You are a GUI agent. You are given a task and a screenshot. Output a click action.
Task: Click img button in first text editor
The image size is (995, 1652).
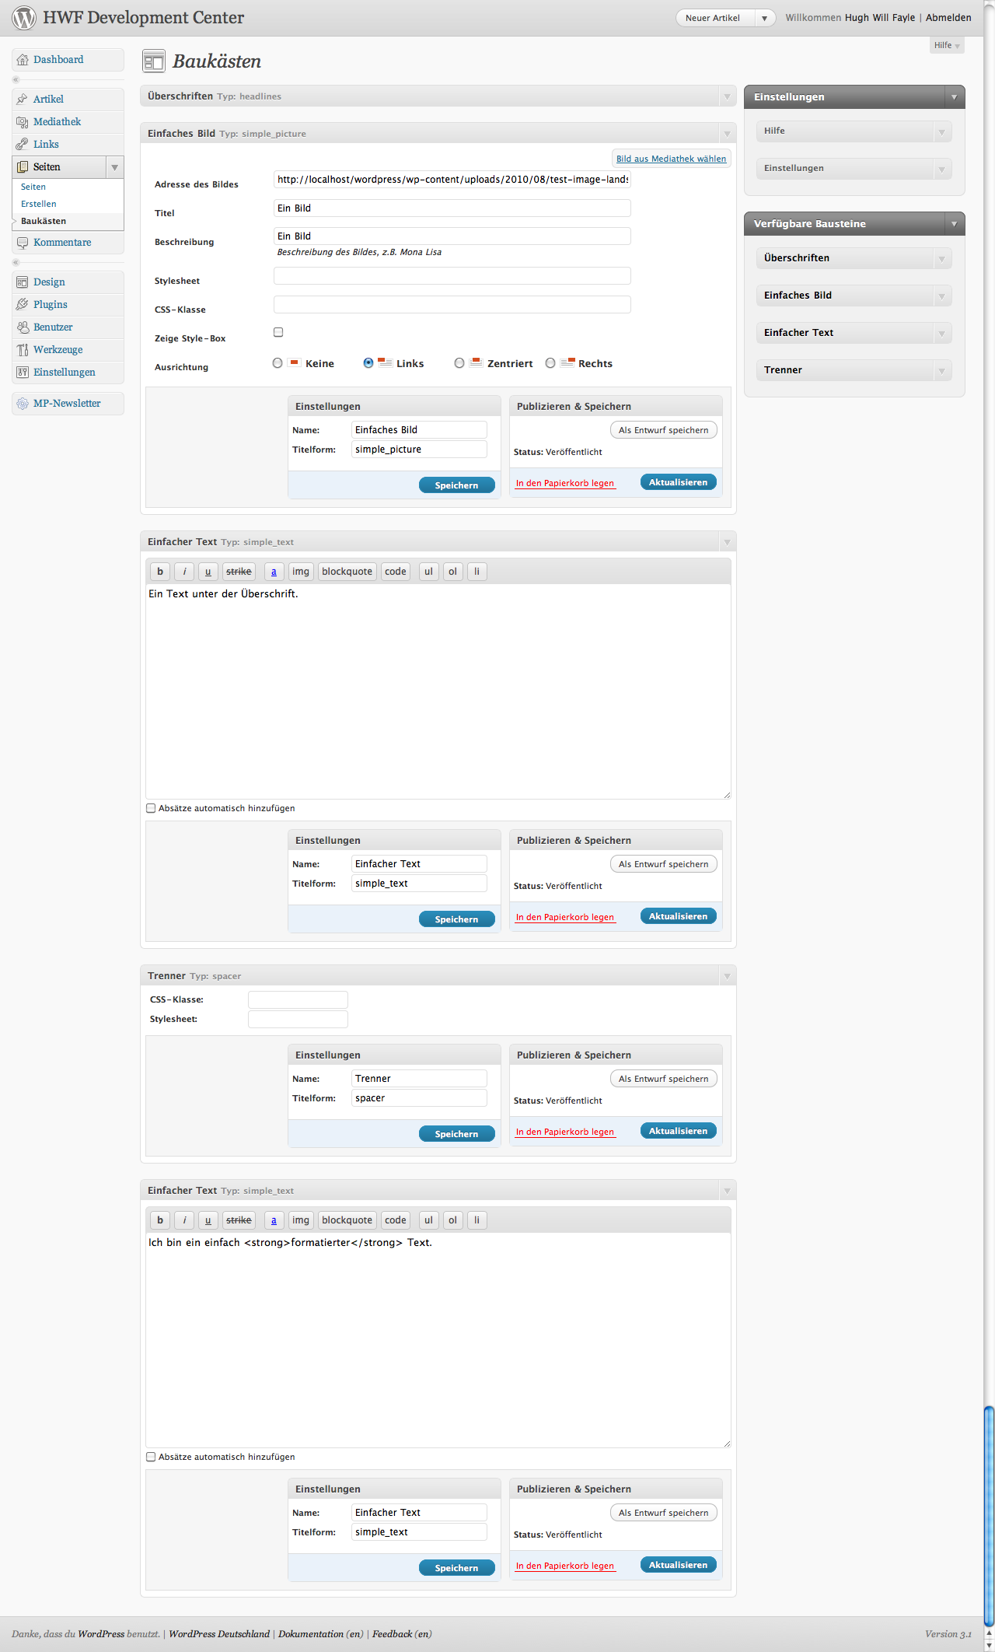point(301,572)
